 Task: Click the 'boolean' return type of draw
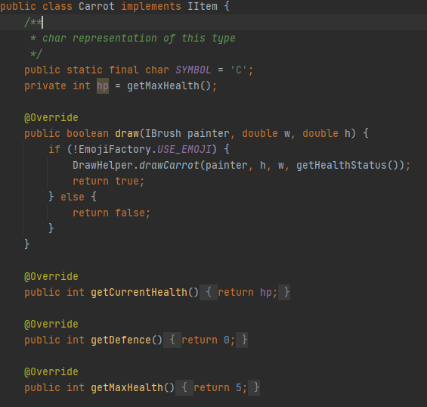point(88,134)
